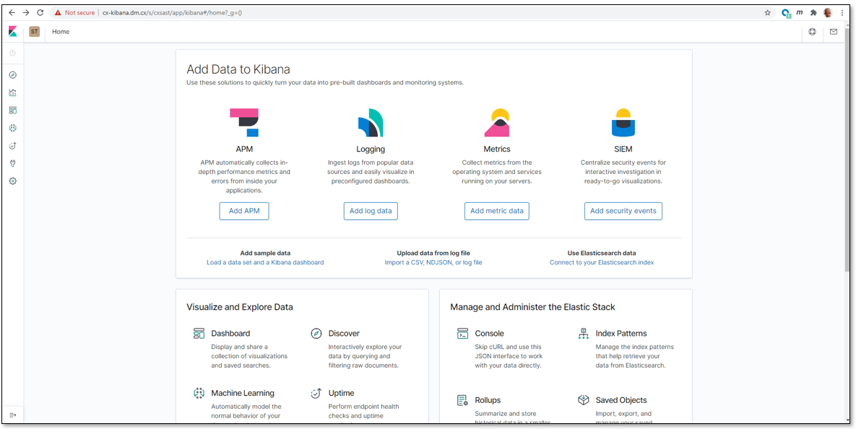Click the Index Patterns icon in Manage section

pos(583,334)
